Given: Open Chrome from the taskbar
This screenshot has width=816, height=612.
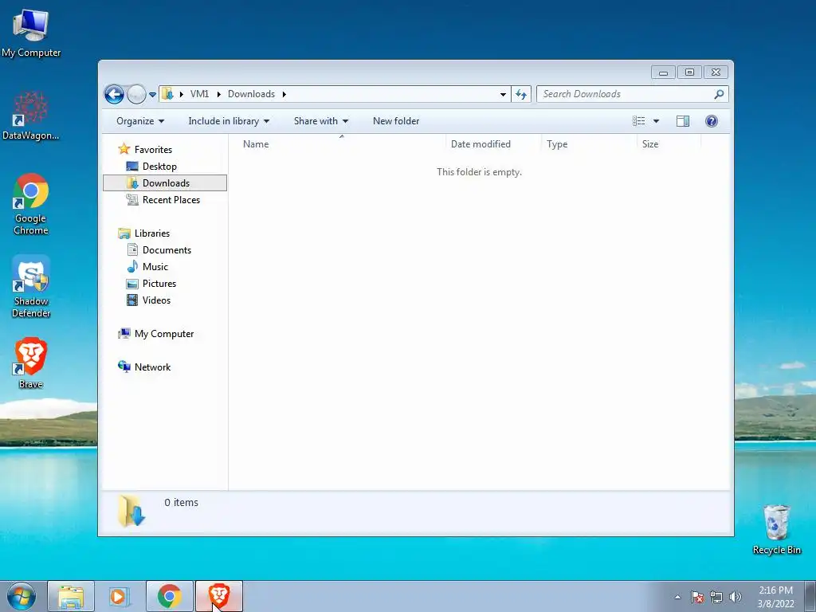Looking at the screenshot, I should pos(170,597).
